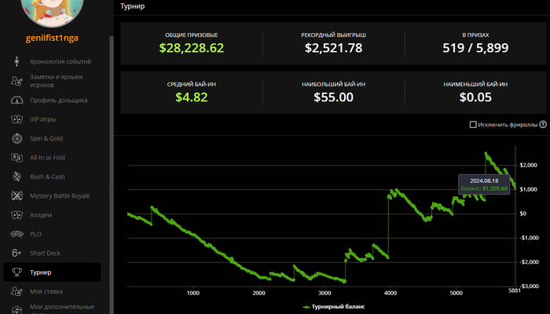Click the icon beside Моя ставка
550x314 pixels.
tap(16, 291)
